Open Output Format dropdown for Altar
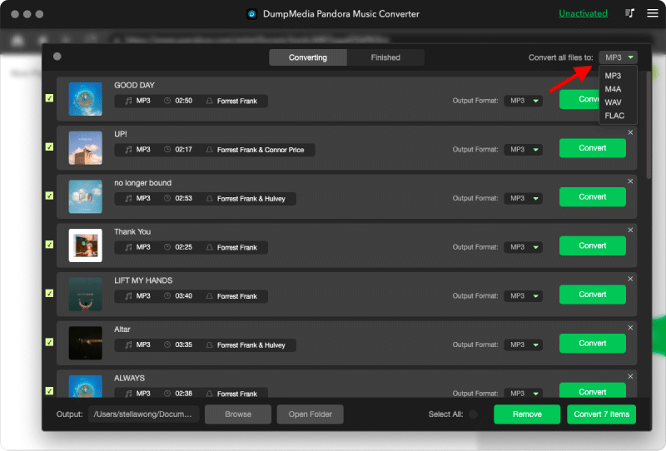 coord(524,344)
